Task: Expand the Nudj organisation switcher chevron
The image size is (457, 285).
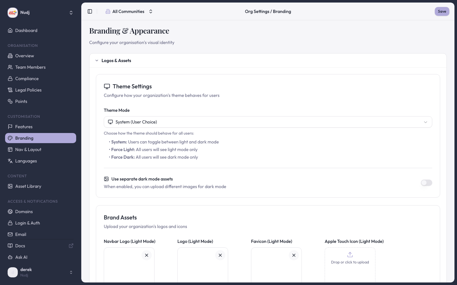Action: 71,13
